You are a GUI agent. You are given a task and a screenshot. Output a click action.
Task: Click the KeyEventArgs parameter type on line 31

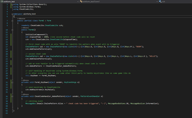[x=70, y=82]
